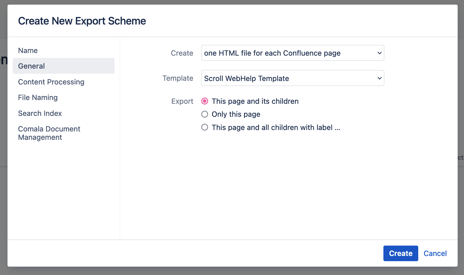Open the Search Index section

(x=40, y=113)
